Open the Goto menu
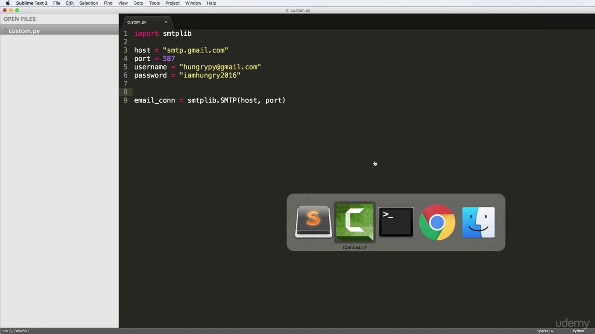The width and height of the screenshot is (595, 334). point(139,3)
